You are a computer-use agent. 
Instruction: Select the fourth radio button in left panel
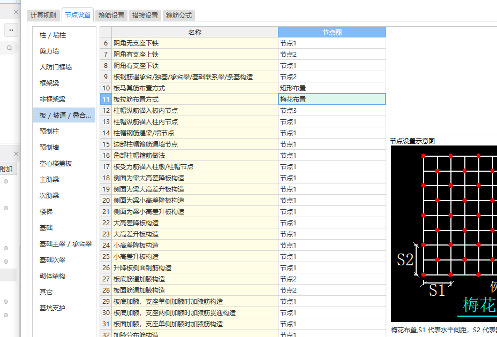click(6, 262)
